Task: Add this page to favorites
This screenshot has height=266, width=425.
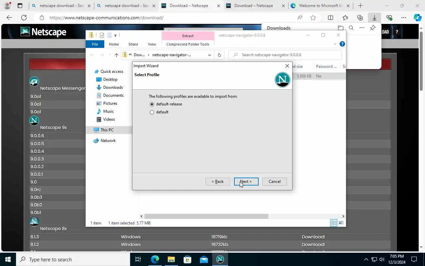Action: (x=313, y=18)
